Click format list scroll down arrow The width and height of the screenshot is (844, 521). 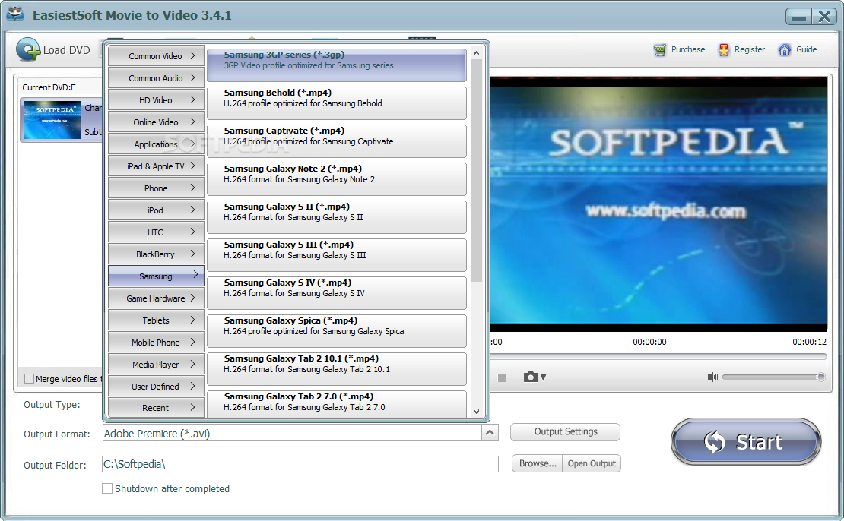coord(476,412)
